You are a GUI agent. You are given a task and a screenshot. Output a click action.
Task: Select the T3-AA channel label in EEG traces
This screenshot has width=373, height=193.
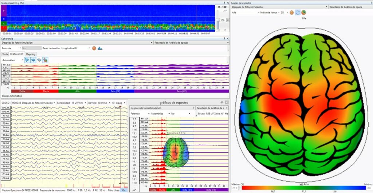5,135
